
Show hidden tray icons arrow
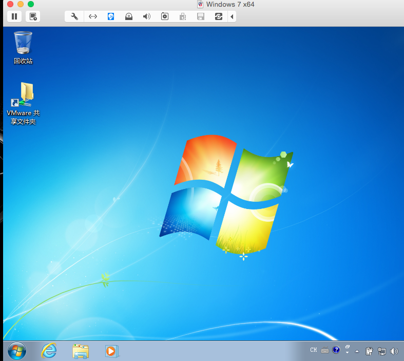coord(357,351)
